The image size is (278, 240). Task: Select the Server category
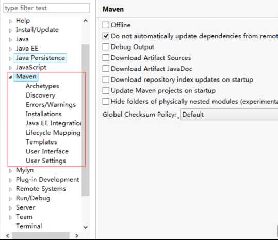tap(26, 207)
